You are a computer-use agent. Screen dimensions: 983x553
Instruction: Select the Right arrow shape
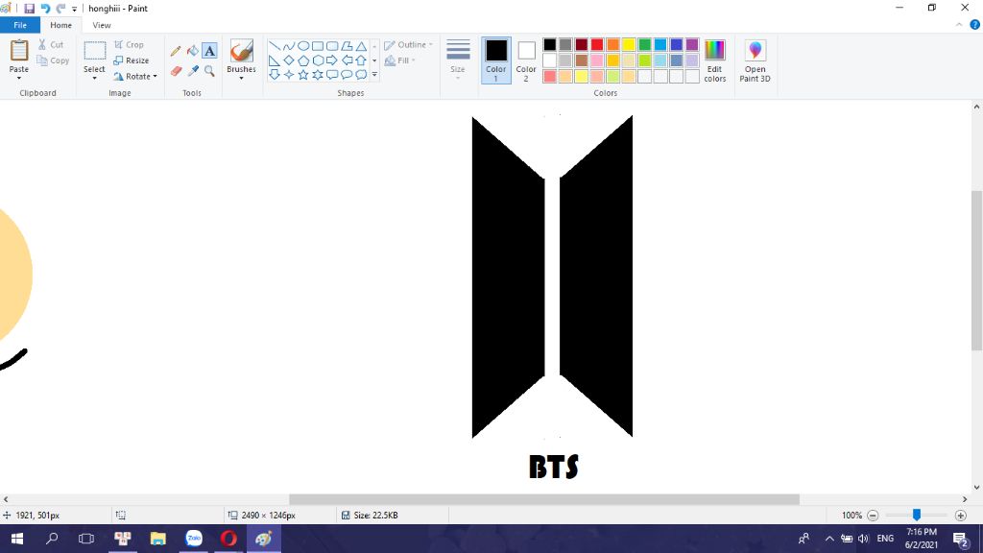(332, 60)
